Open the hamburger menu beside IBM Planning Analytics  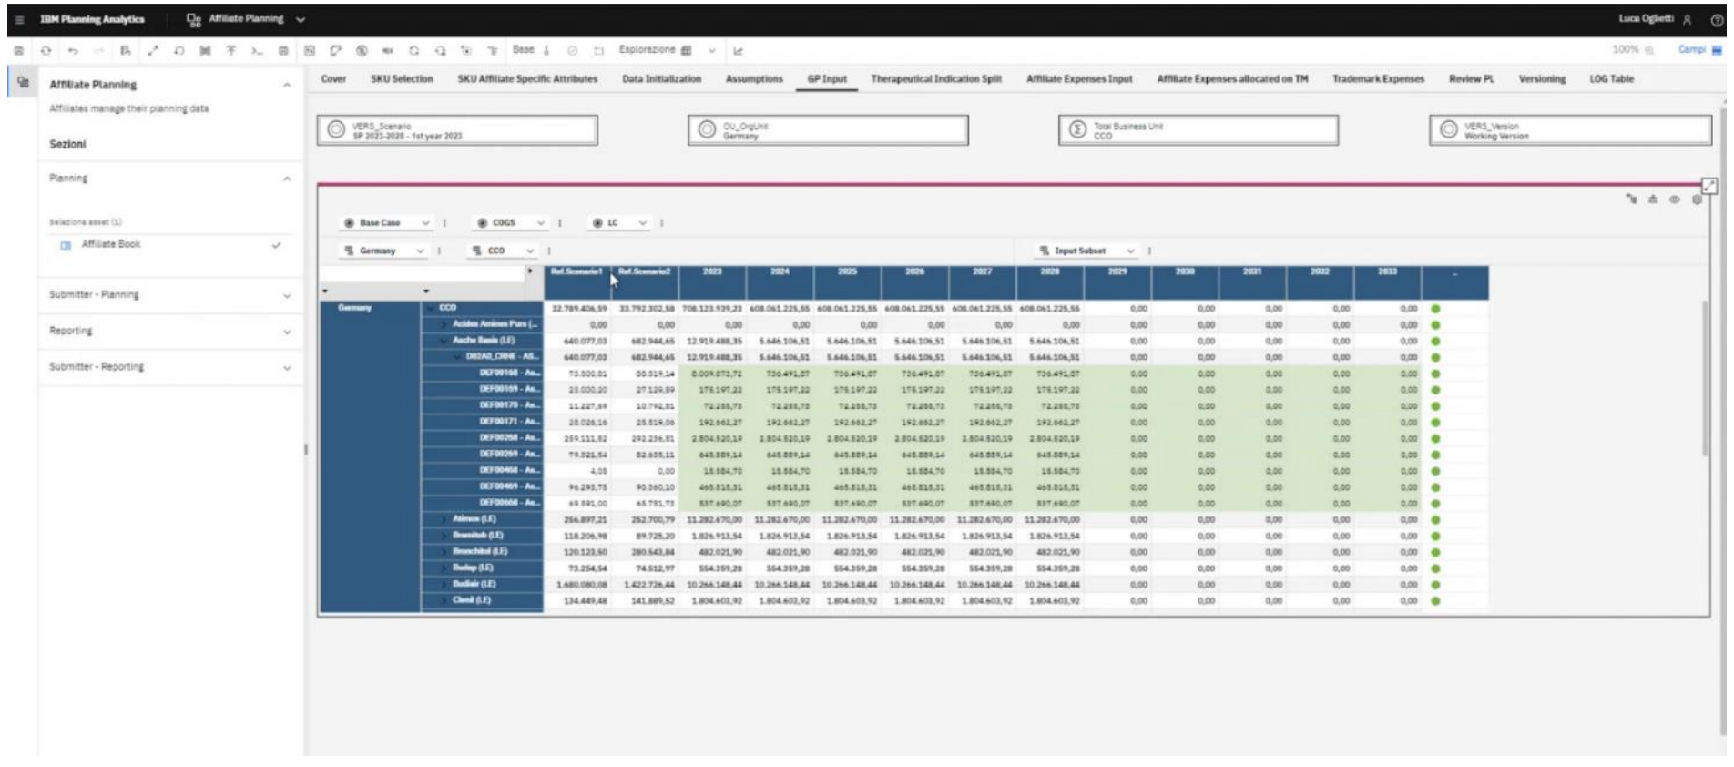(19, 19)
